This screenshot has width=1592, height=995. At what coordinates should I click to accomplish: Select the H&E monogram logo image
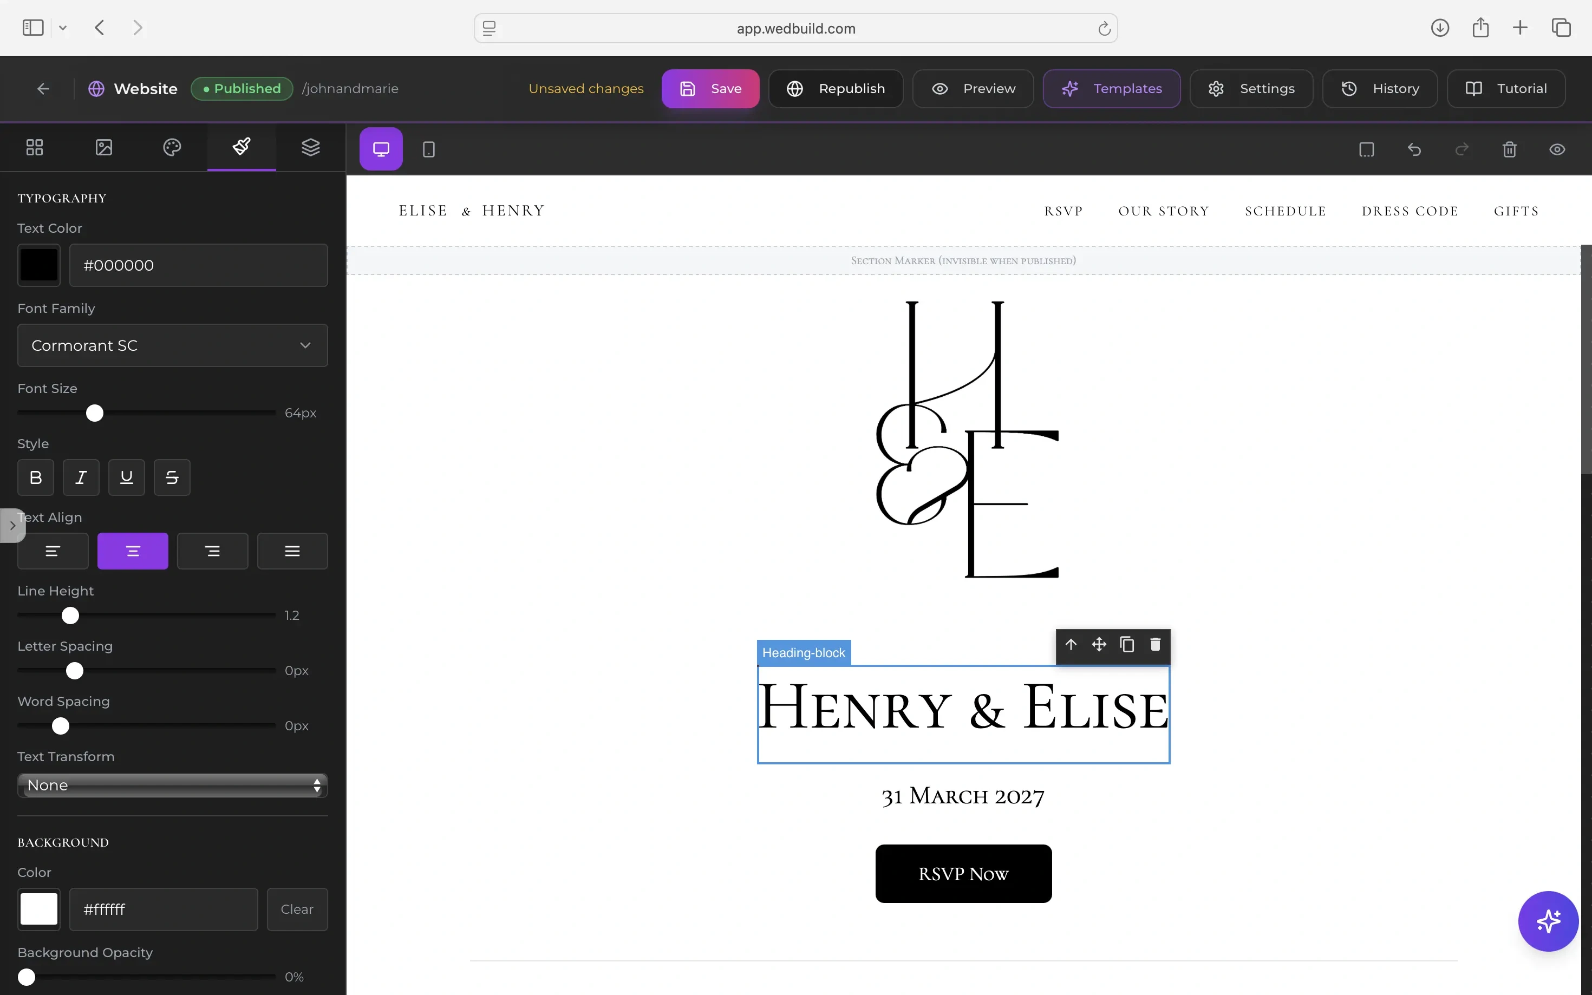[967, 439]
